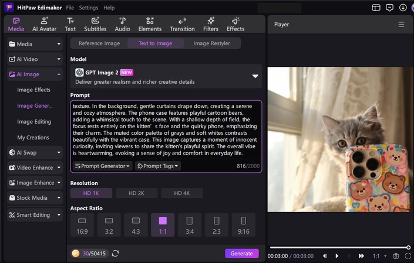Image resolution: width=414 pixels, height=263 pixels.
Task: Click the 00:03:00 timecode display
Action: pyautogui.click(x=278, y=256)
